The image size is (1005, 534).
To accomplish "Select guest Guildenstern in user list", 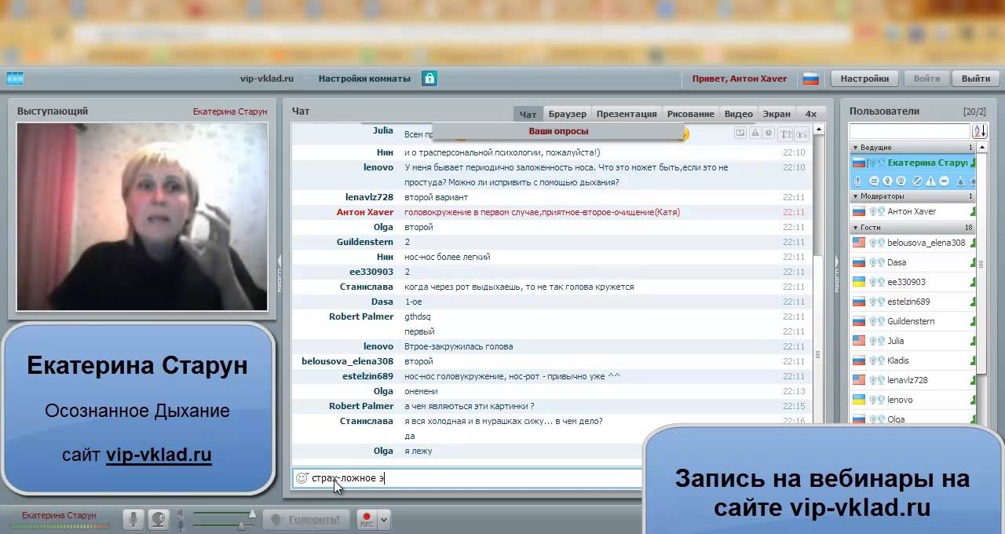I will click(913, 321).
